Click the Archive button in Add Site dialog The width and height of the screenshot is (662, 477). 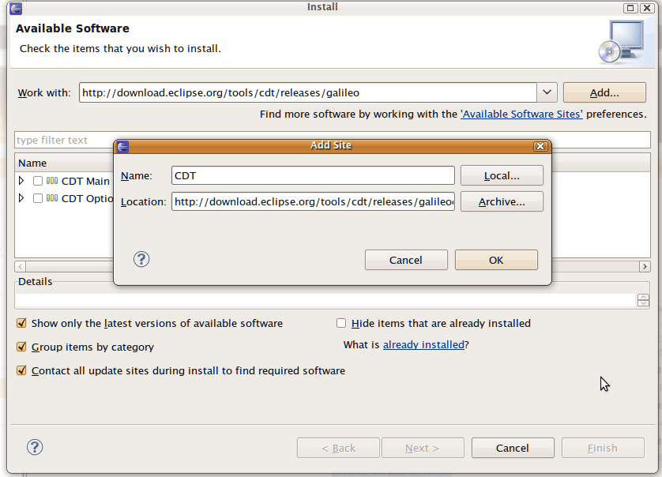pyautogui.click(x=502, y=201)
